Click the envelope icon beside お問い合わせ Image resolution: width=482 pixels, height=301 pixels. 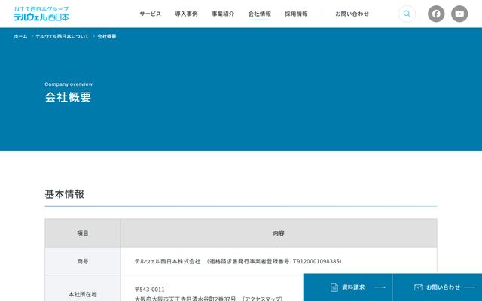pyautogui.click(x=418, y=287)
